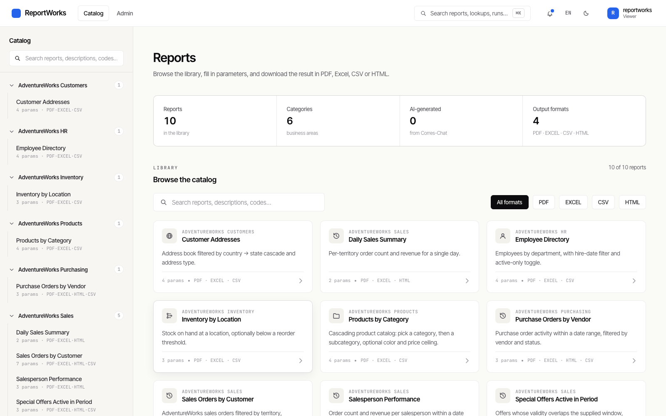666x416 pixels.
Task: Filter reports by CSV format
Action: [603, 202]
